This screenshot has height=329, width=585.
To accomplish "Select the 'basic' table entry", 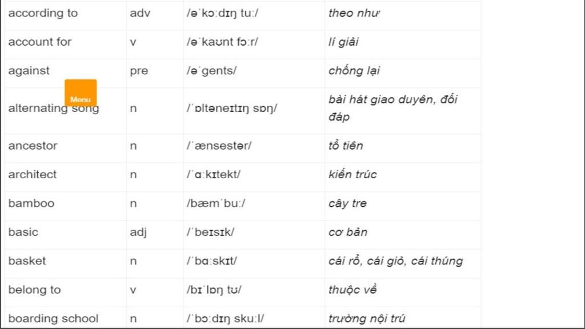I will tap(23, 232).
